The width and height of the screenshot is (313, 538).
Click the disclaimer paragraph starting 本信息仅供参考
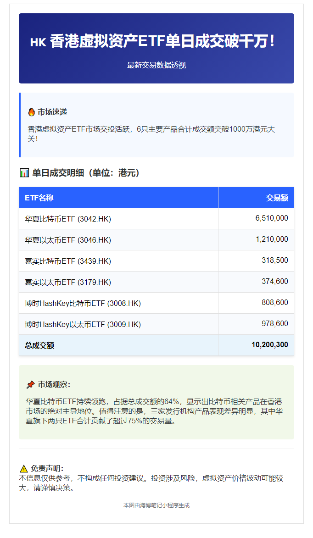click(151, 483)
